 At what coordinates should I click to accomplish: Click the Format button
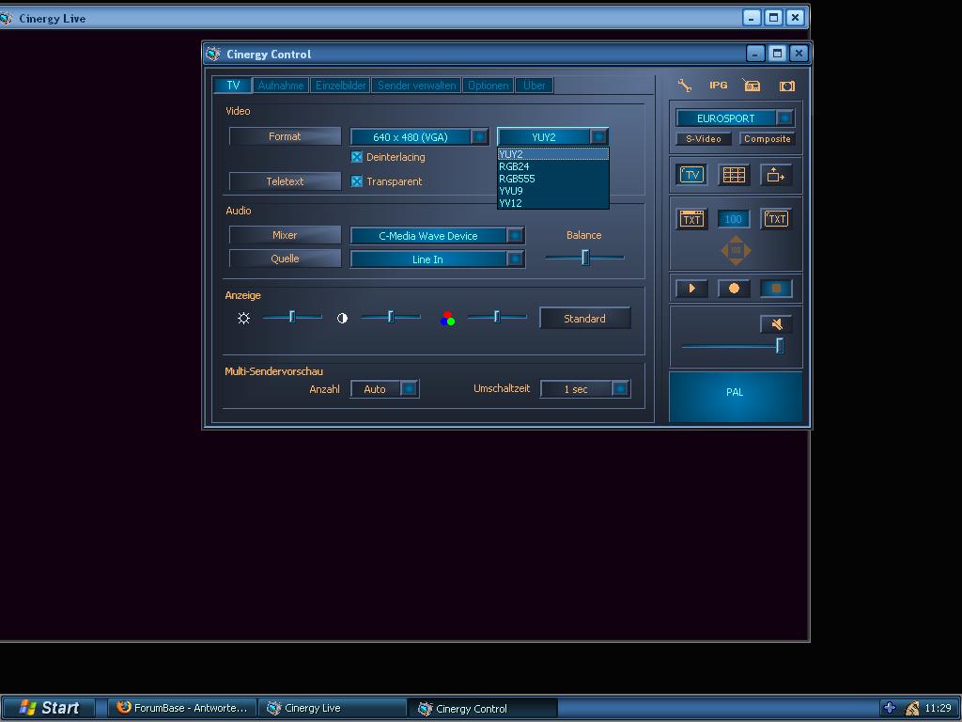tap(285, 136)
